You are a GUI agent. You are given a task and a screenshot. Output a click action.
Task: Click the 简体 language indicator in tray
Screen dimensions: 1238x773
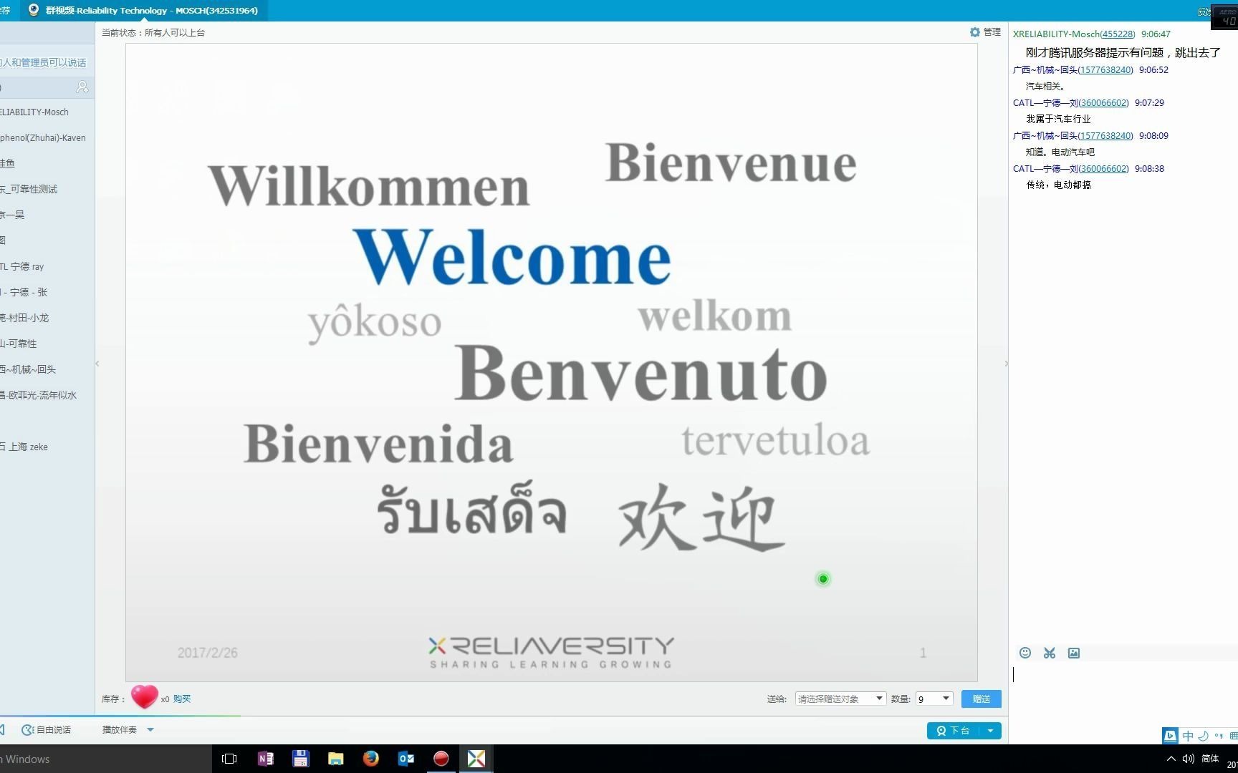pos(1210,759)
